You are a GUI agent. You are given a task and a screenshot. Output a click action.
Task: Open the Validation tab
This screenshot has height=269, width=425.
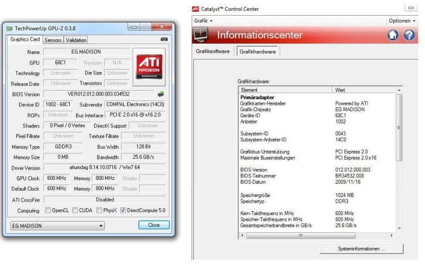[x=76, y=40]
